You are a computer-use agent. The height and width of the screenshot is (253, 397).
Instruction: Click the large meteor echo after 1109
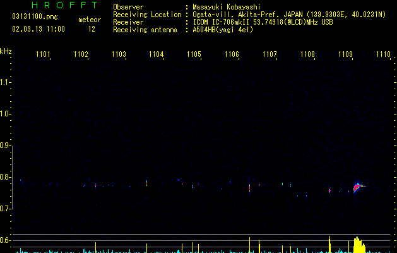[358, 187]
